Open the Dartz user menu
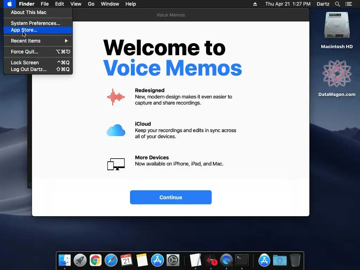Viewport: 360px width, 270px height. coord(323,4)
